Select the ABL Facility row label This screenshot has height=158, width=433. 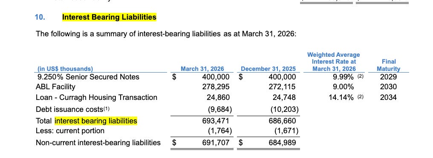[x=55, y=87]
